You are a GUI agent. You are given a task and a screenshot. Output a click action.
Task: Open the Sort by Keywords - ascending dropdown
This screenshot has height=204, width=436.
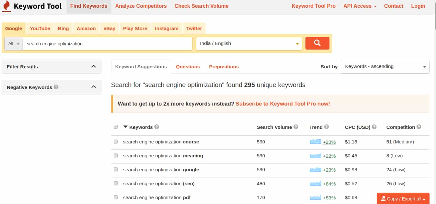click(x=385, y=67)
